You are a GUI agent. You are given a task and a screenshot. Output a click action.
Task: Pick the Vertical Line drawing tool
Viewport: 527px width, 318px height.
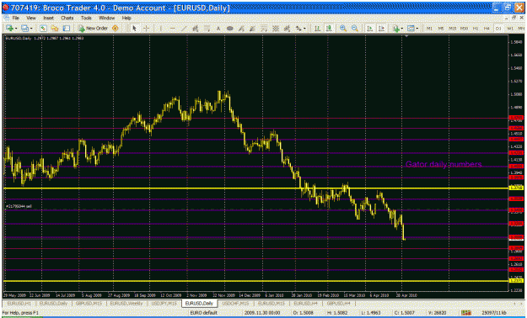coord(161,29)
